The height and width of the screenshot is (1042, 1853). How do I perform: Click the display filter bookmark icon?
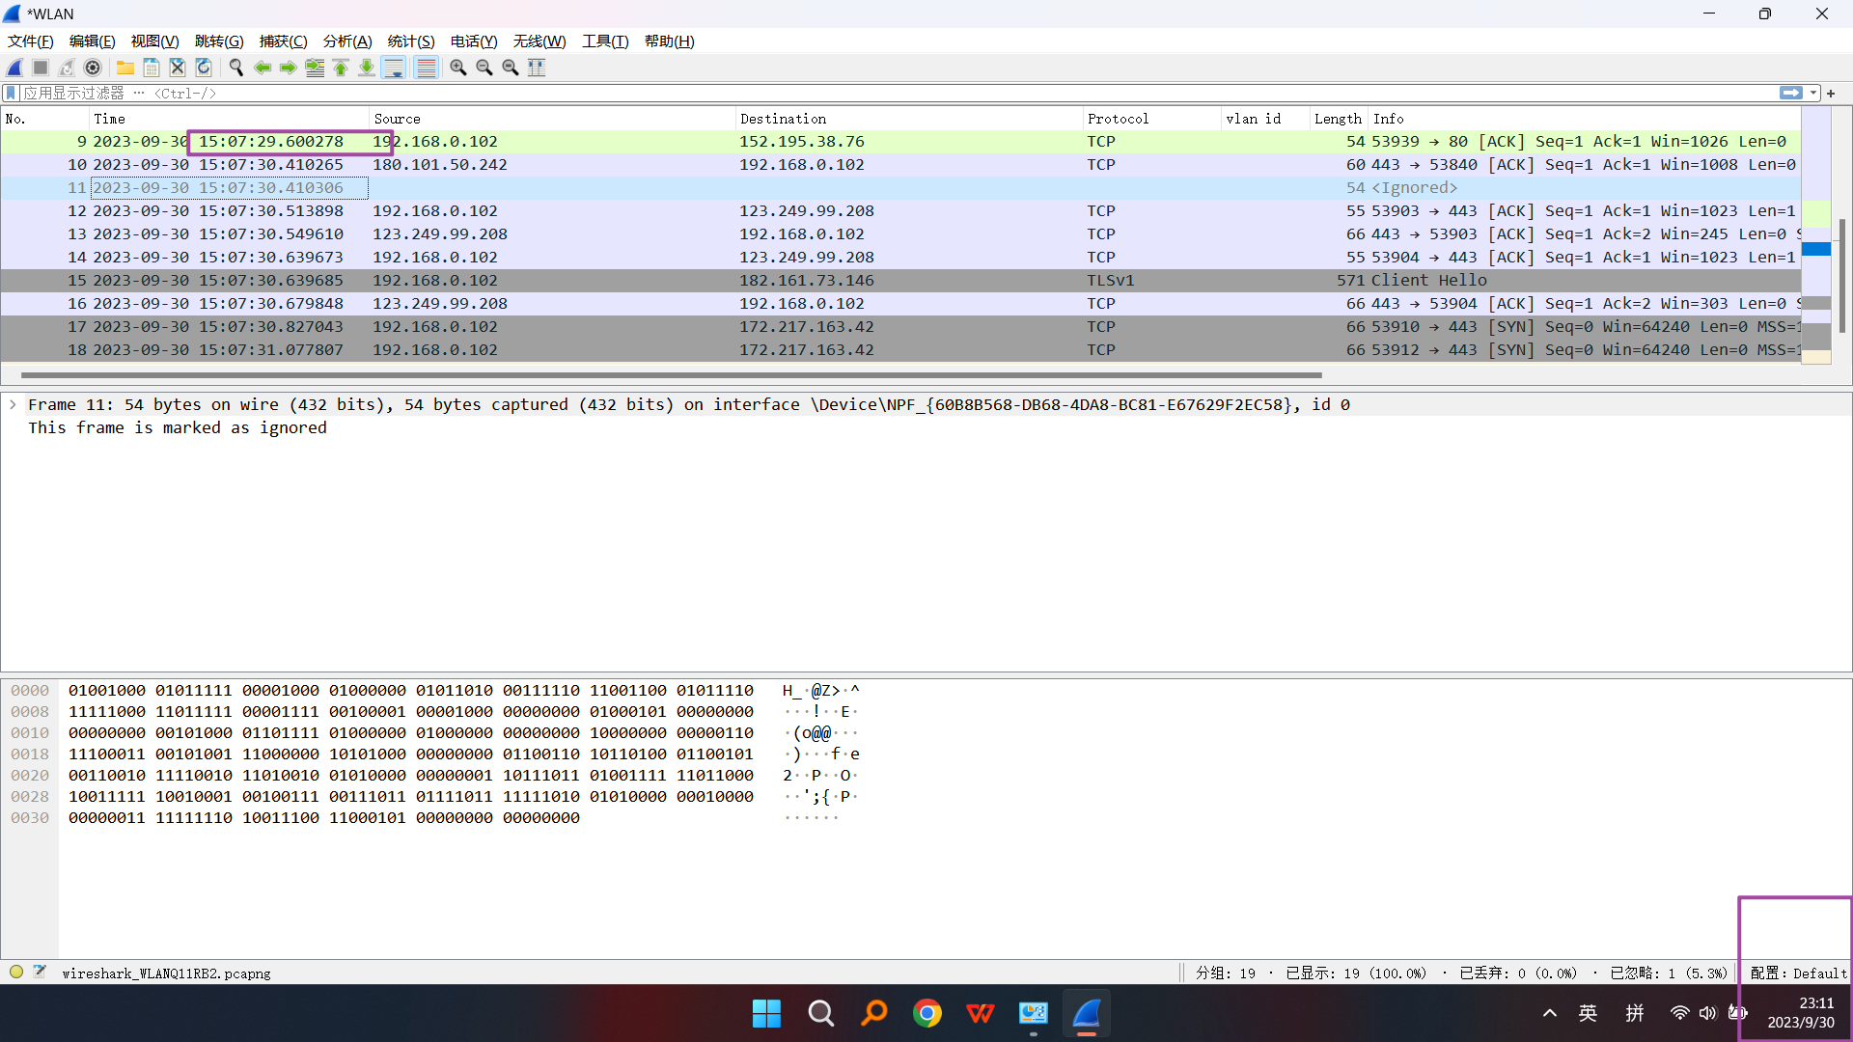coord(11,94)
